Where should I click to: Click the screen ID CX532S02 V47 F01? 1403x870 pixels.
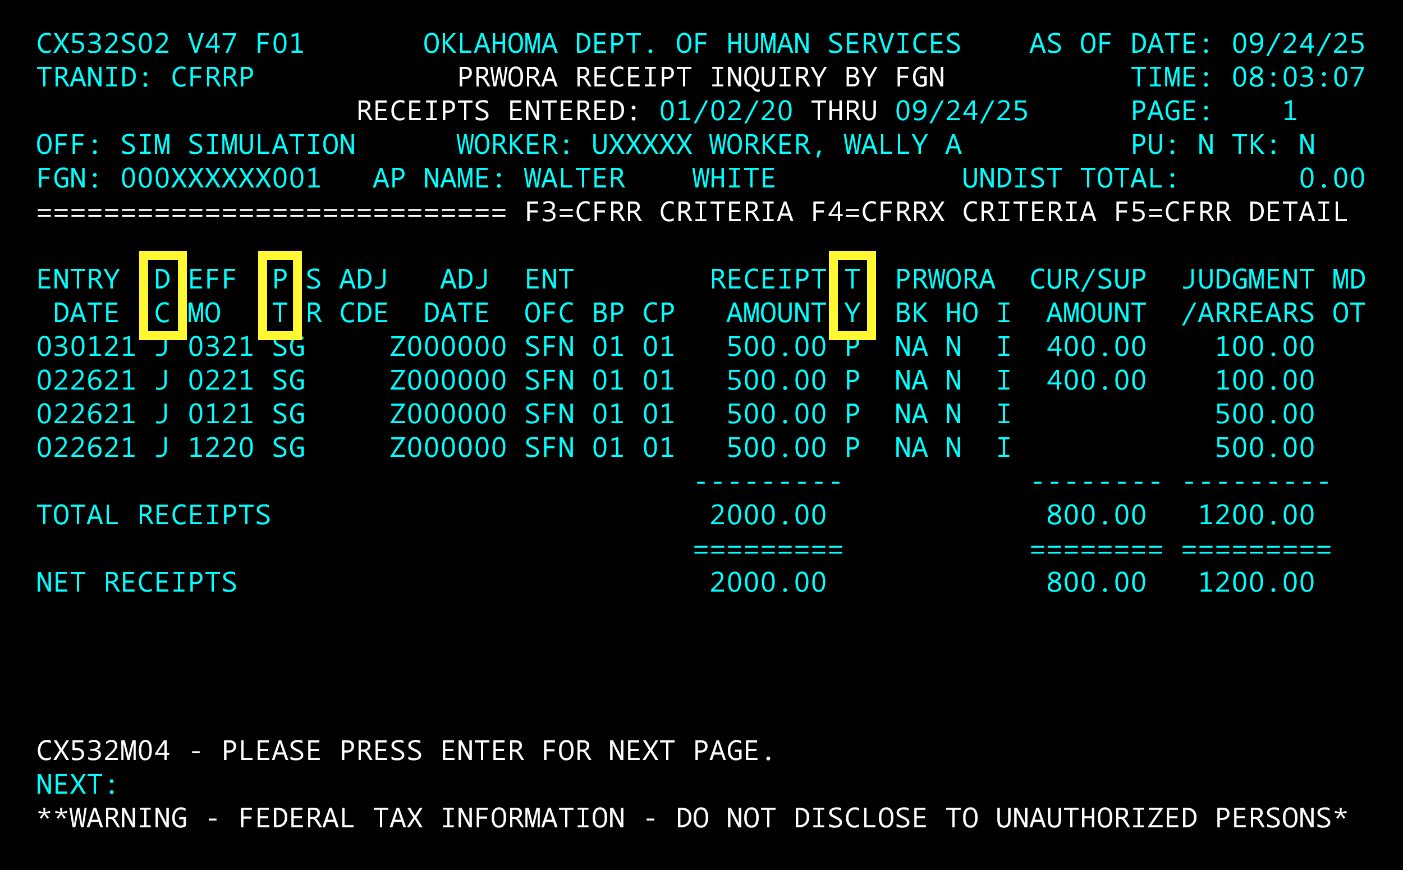point(170,44)
